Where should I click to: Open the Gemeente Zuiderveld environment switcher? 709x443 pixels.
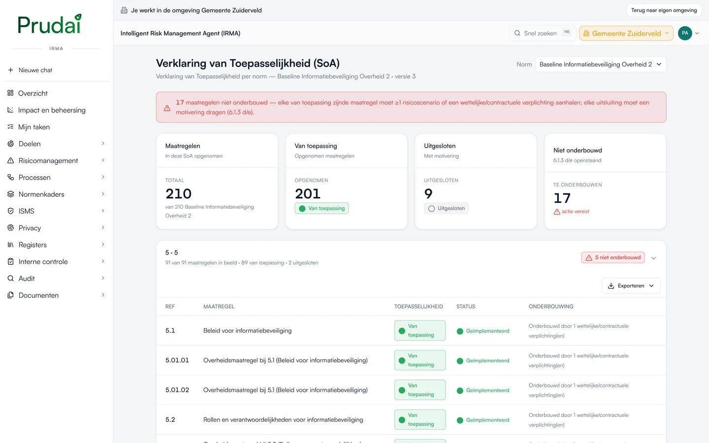[626, 33]
